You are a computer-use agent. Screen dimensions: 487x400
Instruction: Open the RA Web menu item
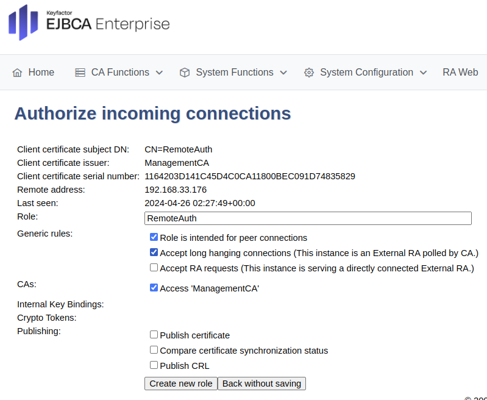[460, 73]
